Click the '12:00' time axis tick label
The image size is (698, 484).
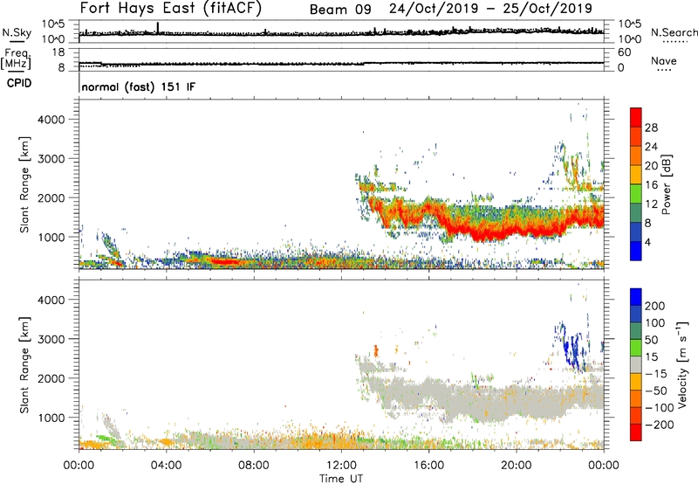click(341, 466)
